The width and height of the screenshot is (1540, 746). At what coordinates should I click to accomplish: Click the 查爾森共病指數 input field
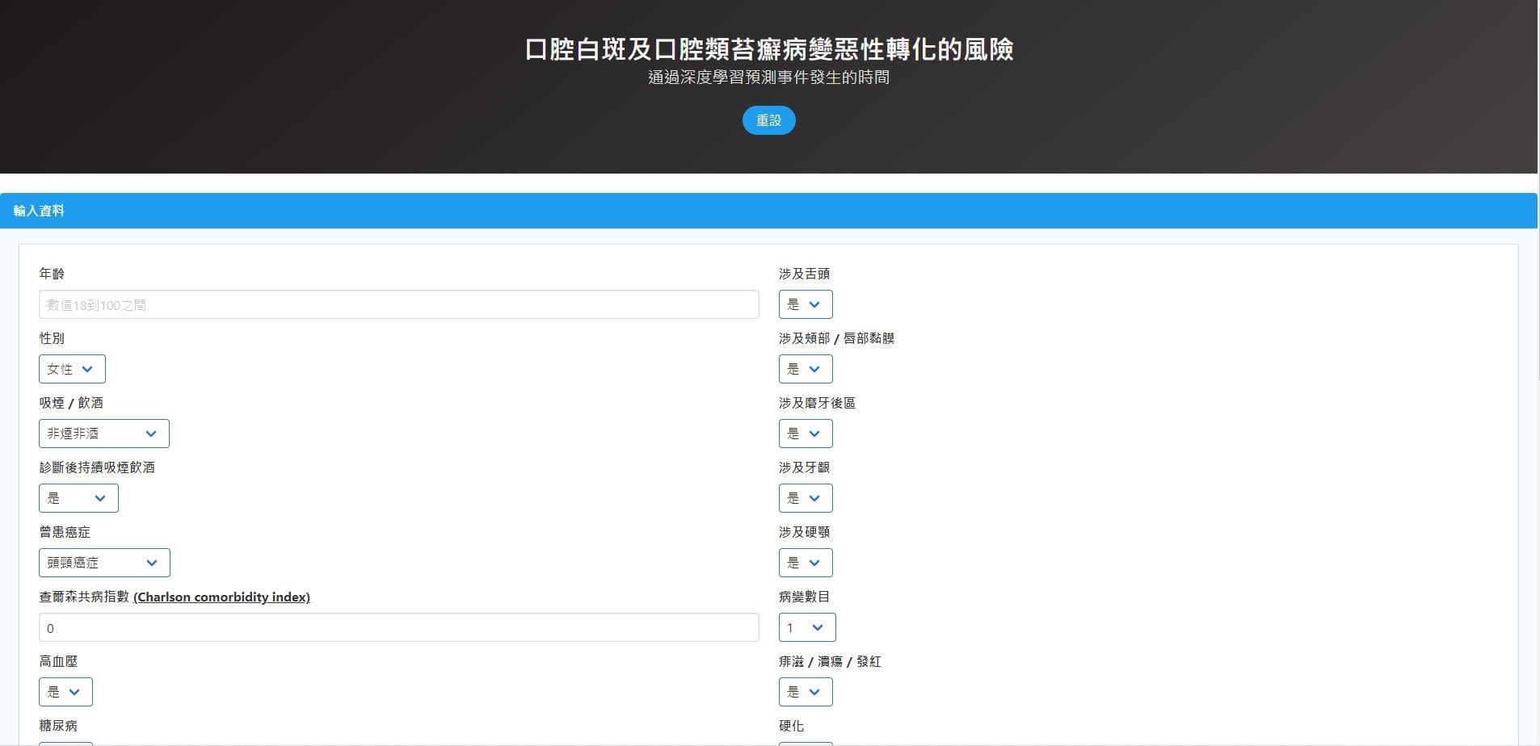(x=398, y=627)
